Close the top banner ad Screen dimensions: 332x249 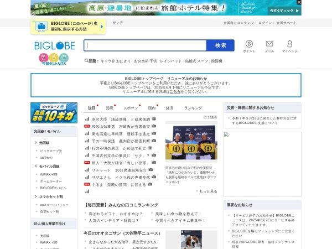point(299,2)
